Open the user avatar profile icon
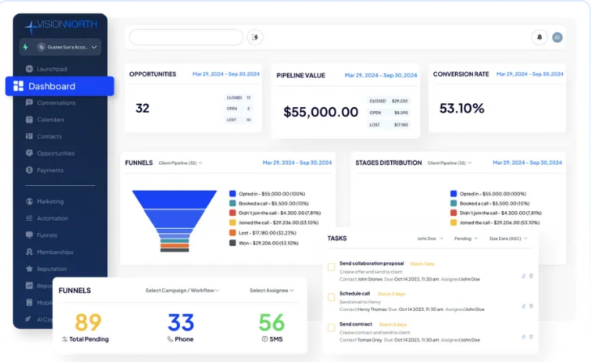 point(557,37)
